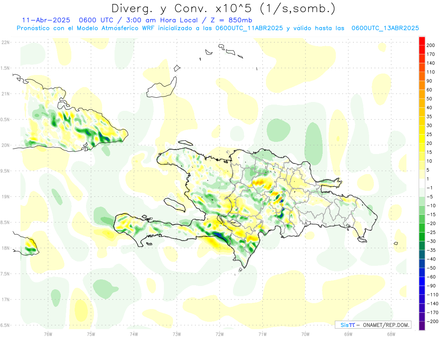Click longitude label '71W'

[x=262, y=334]
